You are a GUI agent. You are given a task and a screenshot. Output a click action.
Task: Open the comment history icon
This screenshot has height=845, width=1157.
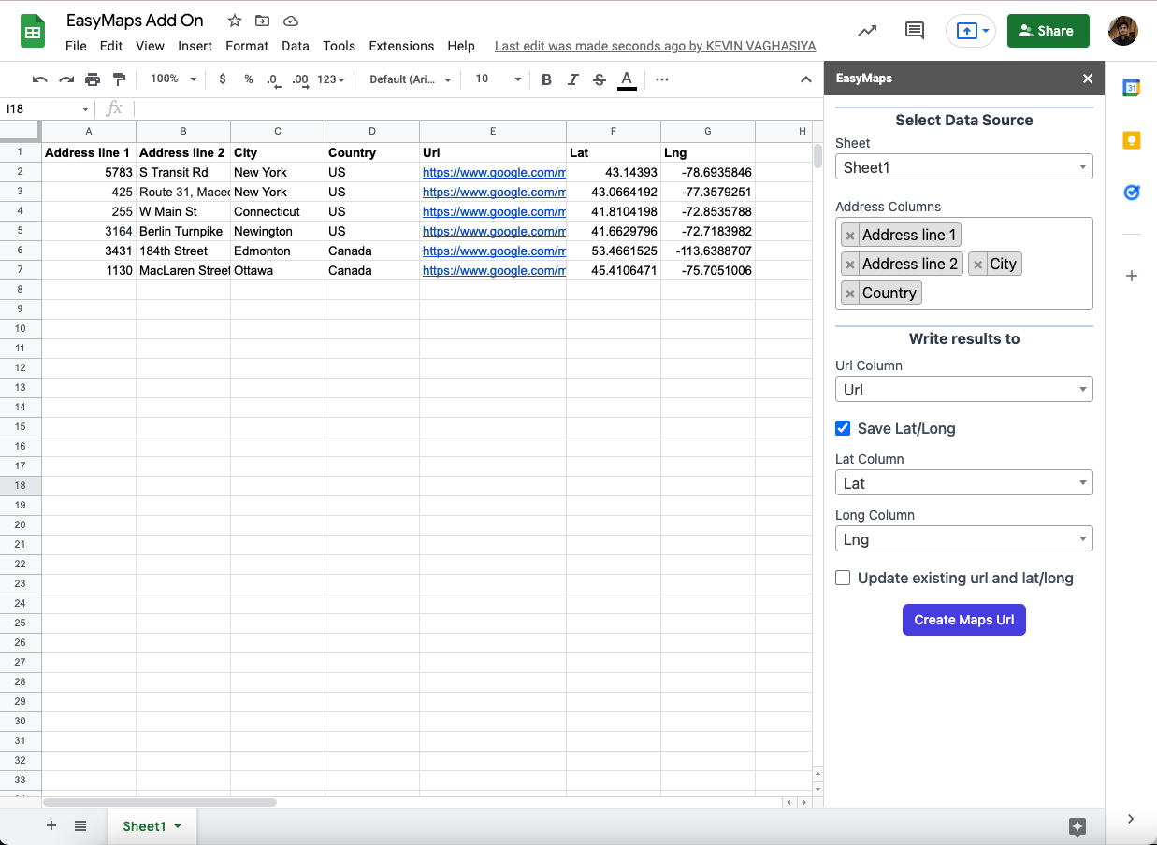[915, 31]
